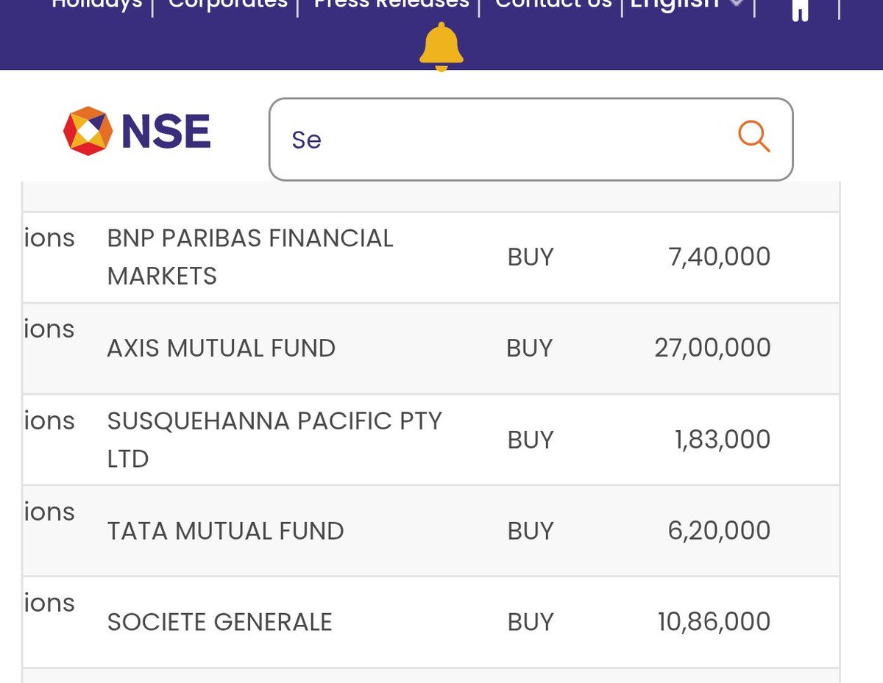883x683 pixels.
Task: Click the 27,00,000 quantity cell
Action: pyautogui.click(x=712, y=348)
